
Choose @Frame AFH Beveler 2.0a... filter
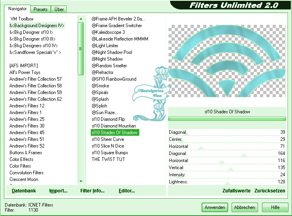tap(118, 19)
